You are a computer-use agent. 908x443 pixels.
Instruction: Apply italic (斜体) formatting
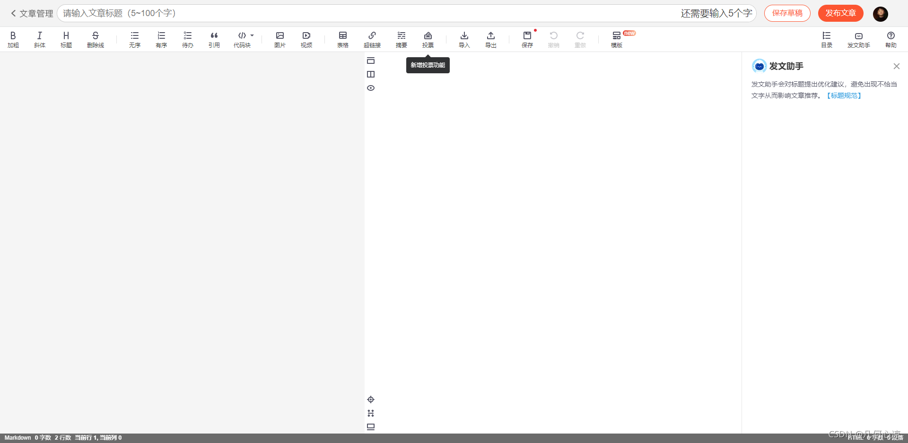pyautogui.click(x=40, y=39)
